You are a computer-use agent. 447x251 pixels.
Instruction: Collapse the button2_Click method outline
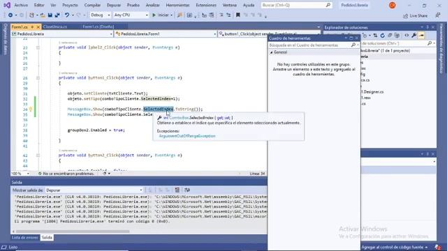click(x=38, y=155)
